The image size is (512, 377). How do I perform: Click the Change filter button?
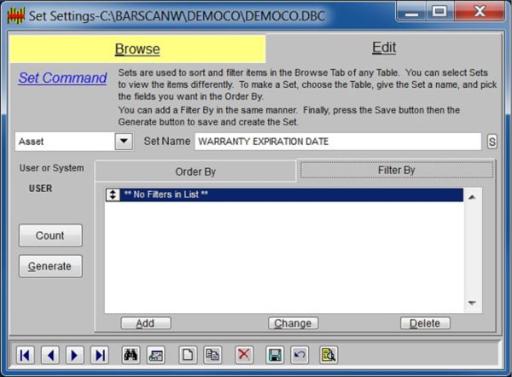click(294, 323)
